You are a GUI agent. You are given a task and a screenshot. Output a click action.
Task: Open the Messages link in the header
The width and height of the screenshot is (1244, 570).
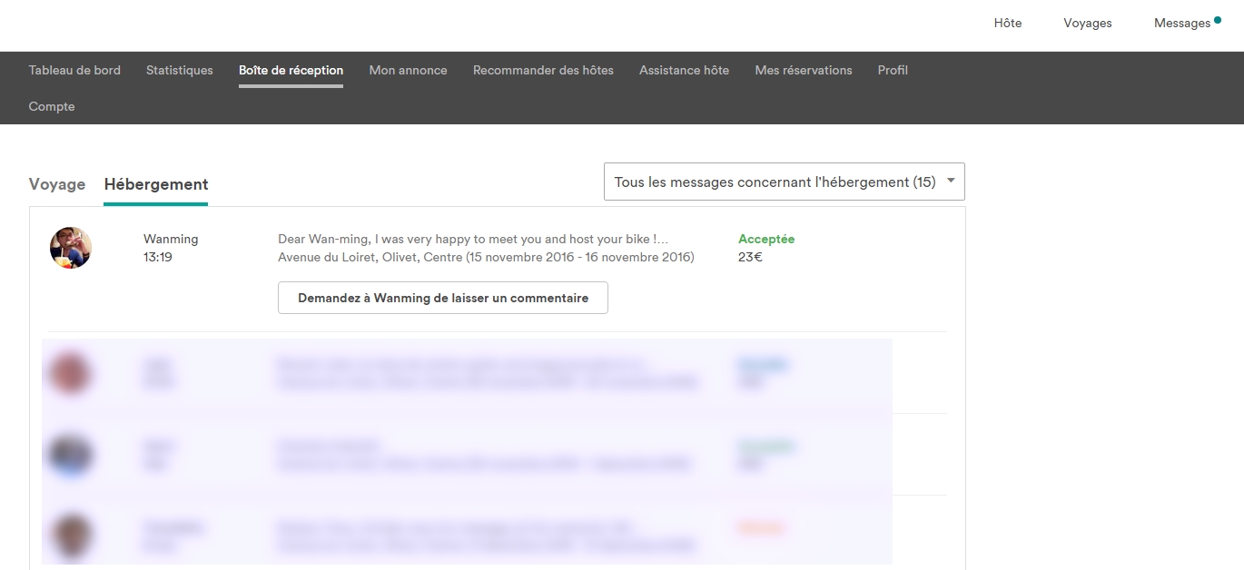click(x=1182, y=24)
